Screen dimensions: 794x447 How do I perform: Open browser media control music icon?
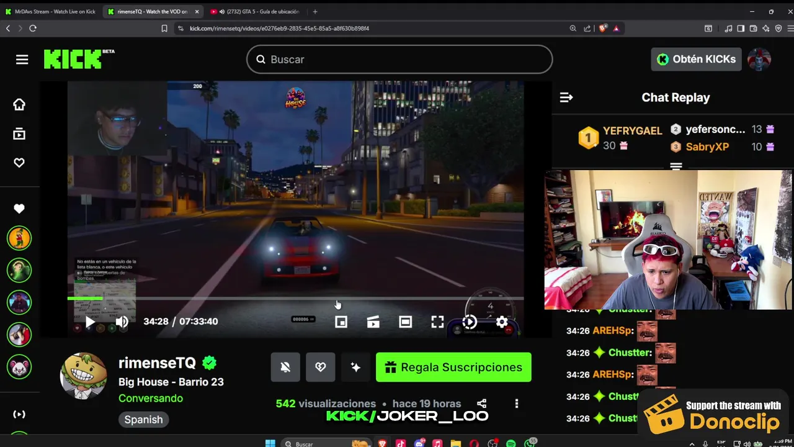729,29
